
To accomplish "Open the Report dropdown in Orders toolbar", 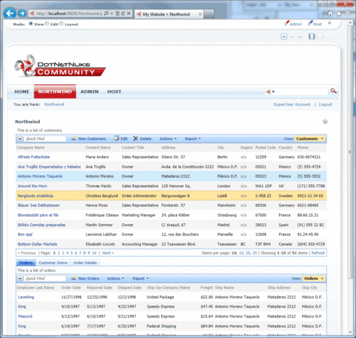I will (x=140, y=279).
